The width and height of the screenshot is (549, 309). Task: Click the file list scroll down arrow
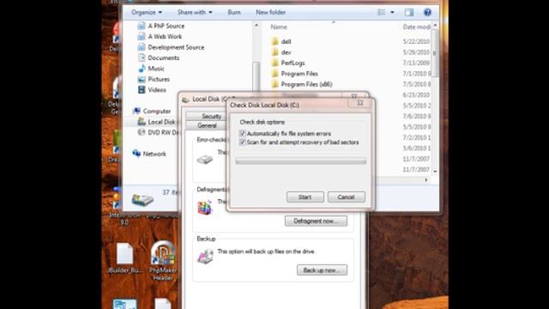pyautogui.click(x=435, y=171)
